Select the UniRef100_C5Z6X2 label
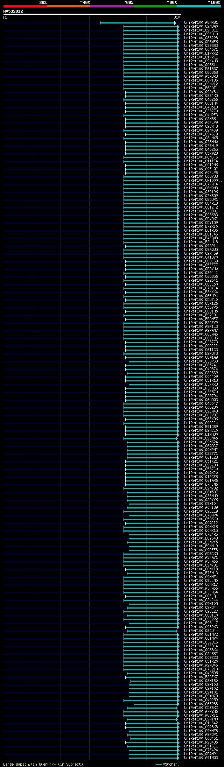The width and height of the screenshot is (224, 767). pyautogui.click(x=201, y=708)
